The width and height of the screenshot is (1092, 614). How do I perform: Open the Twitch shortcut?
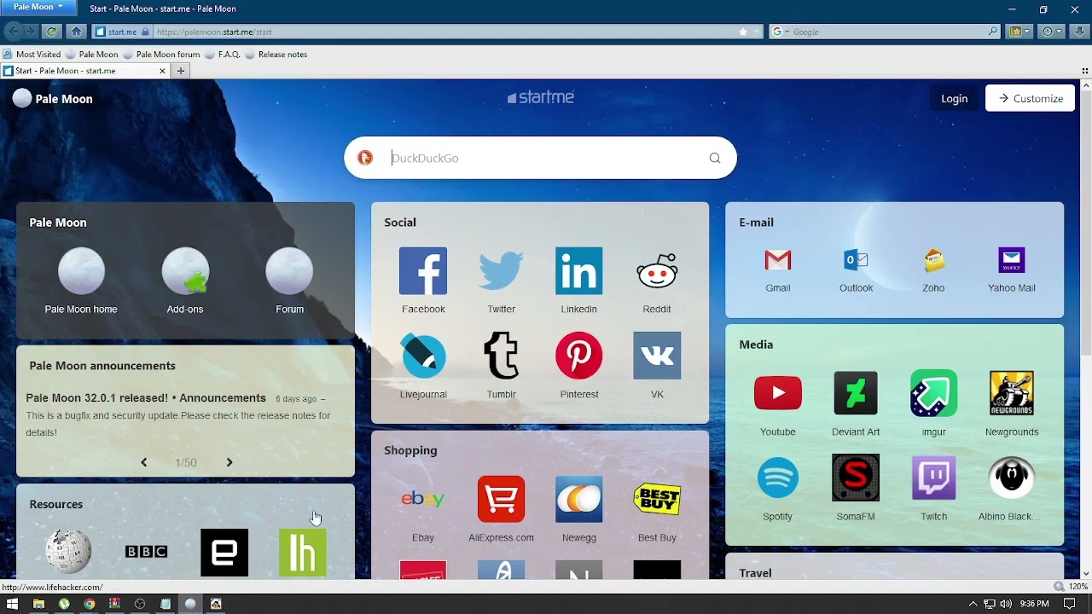933,478
